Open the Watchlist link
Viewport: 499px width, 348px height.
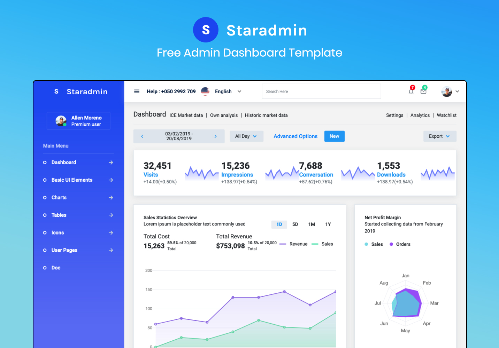(446, 115)
